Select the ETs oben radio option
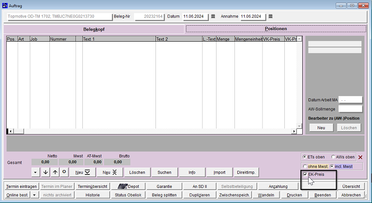This screenshot has height=203, width=372. [x=305, y=157]
